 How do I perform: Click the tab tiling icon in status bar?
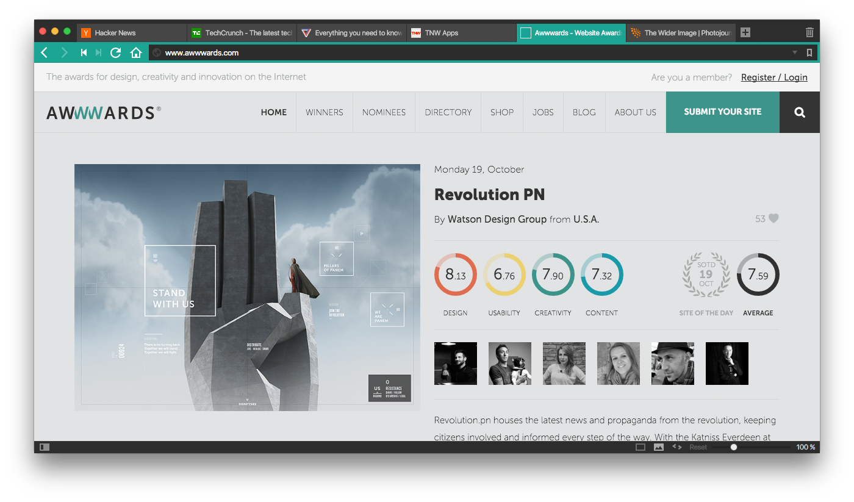[640, 447]
